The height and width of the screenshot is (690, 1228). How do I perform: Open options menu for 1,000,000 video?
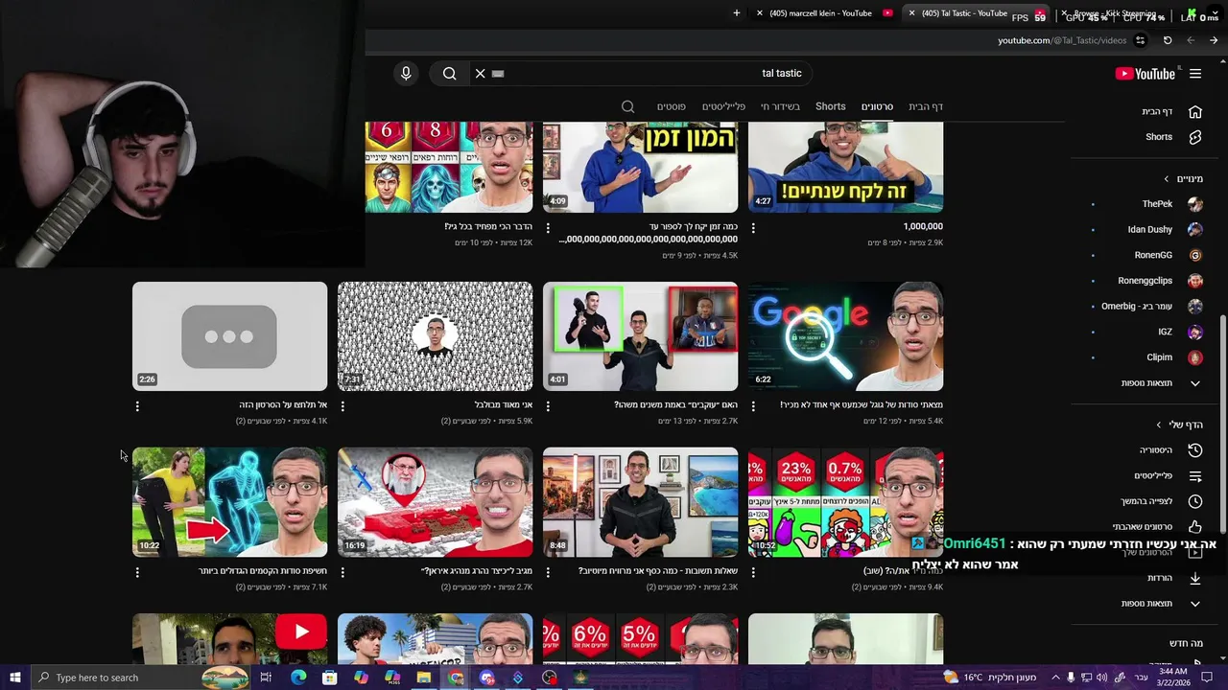click(x=753, y=228)
